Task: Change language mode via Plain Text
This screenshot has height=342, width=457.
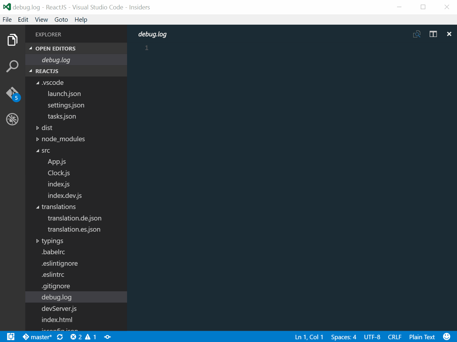Action: coord(422,337)
